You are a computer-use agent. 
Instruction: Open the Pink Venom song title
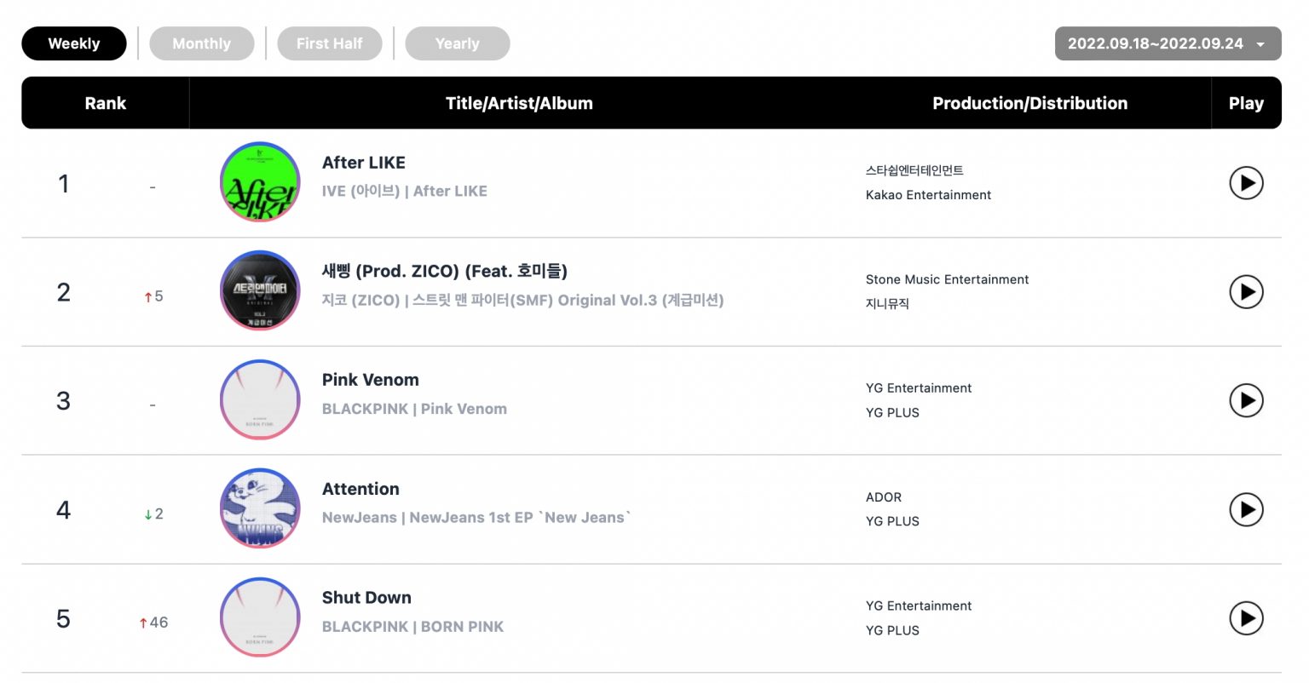point(371,380)
